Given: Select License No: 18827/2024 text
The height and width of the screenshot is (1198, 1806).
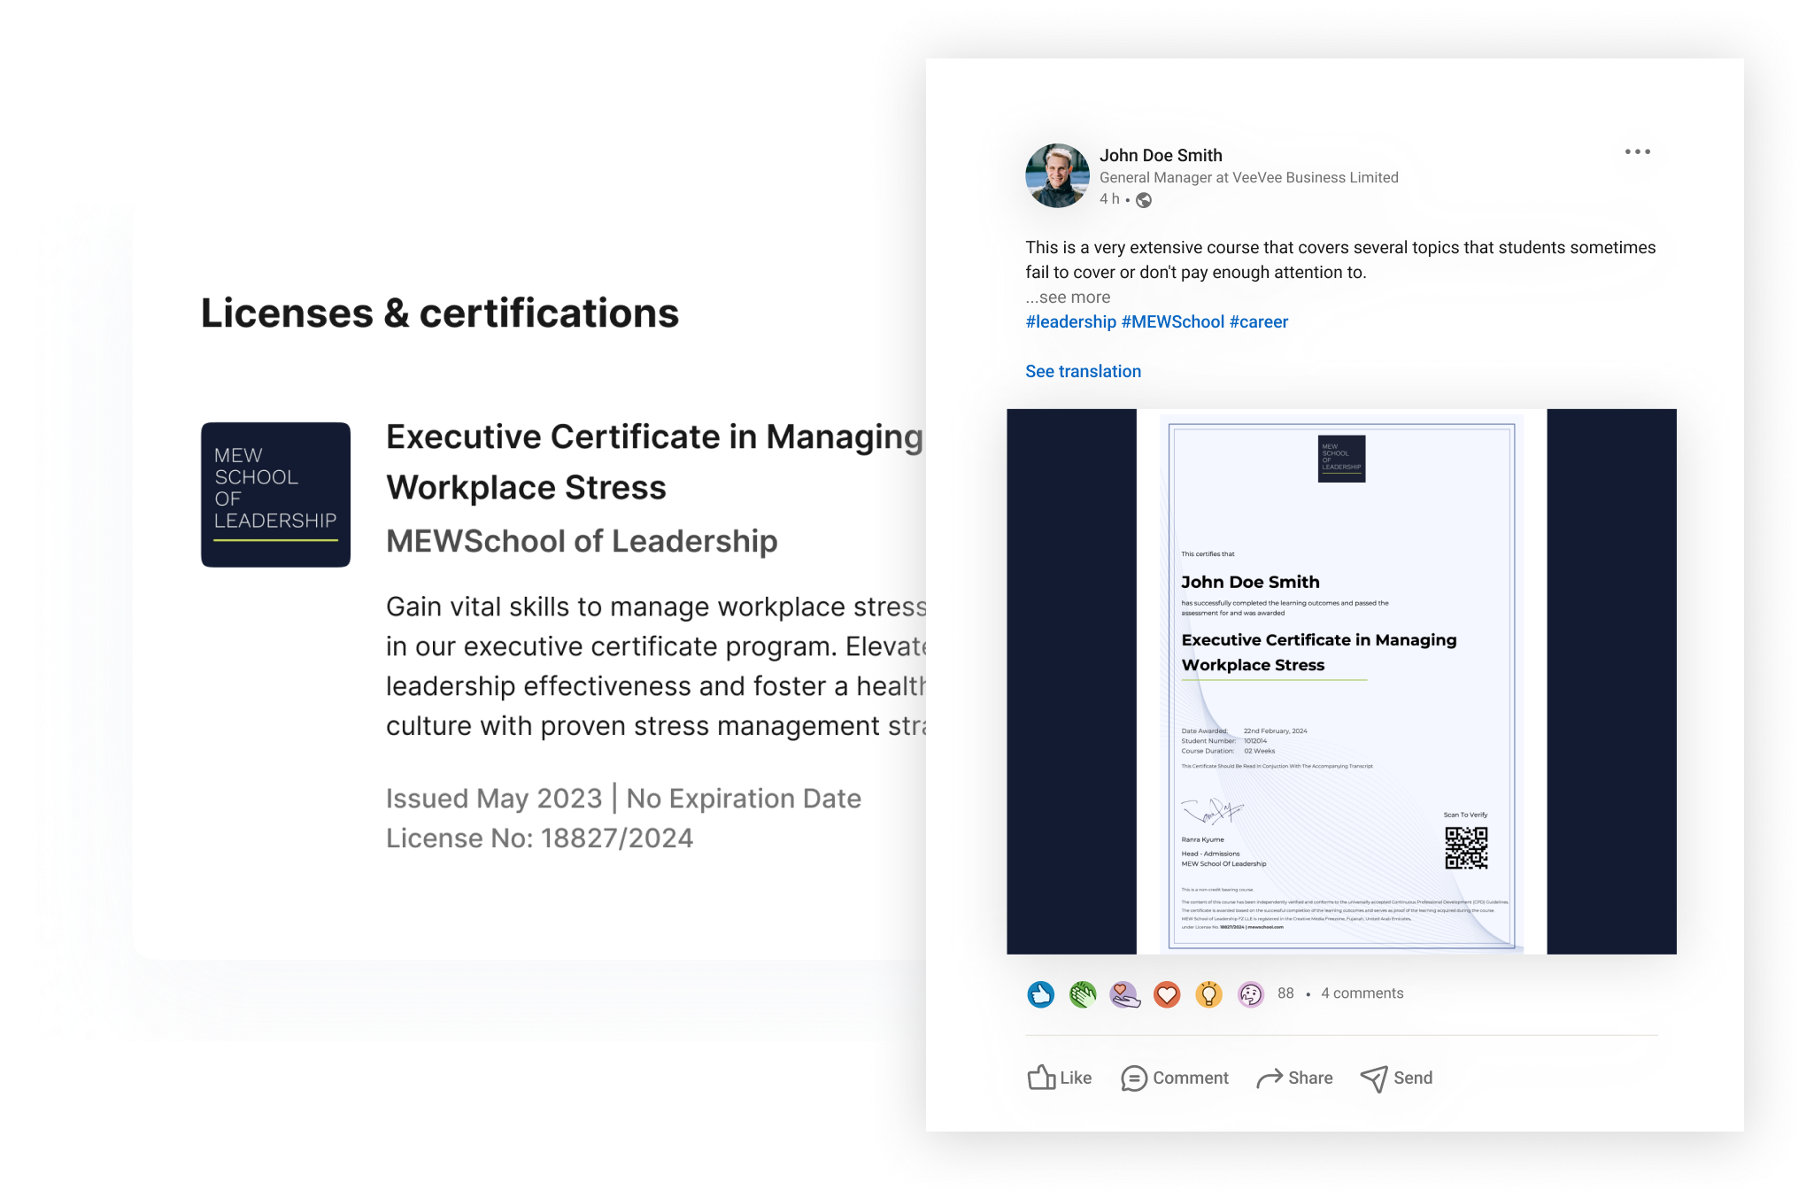Looking at the screenshot, I should [x=539, y=838].
